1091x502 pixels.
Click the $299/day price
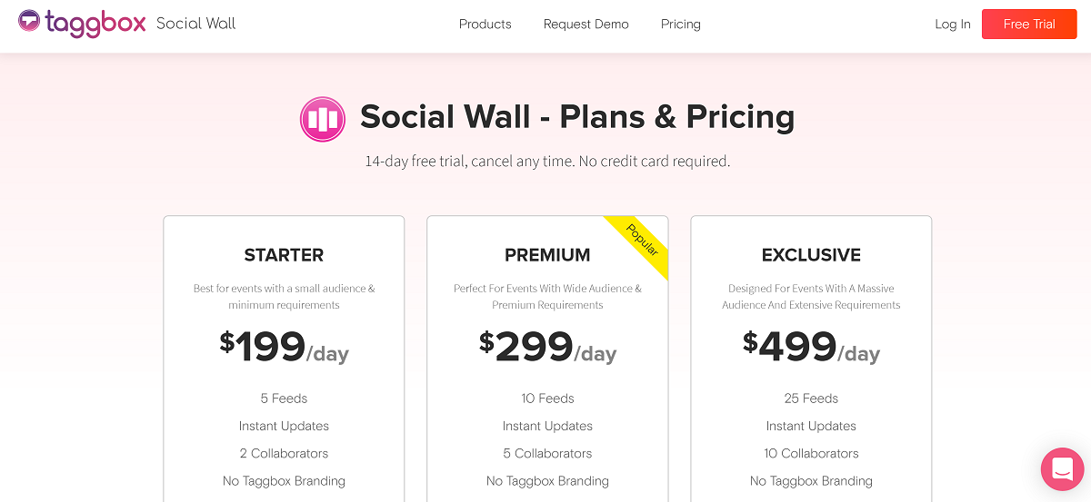point(547,348)
